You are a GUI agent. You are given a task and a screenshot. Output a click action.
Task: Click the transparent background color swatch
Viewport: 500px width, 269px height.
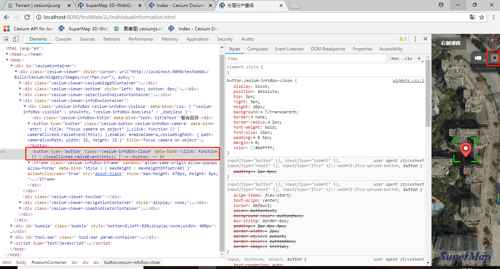pos(267,112)
